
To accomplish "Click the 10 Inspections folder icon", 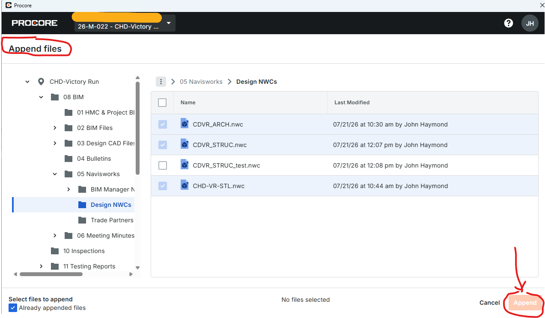I will tap(55, 251).
